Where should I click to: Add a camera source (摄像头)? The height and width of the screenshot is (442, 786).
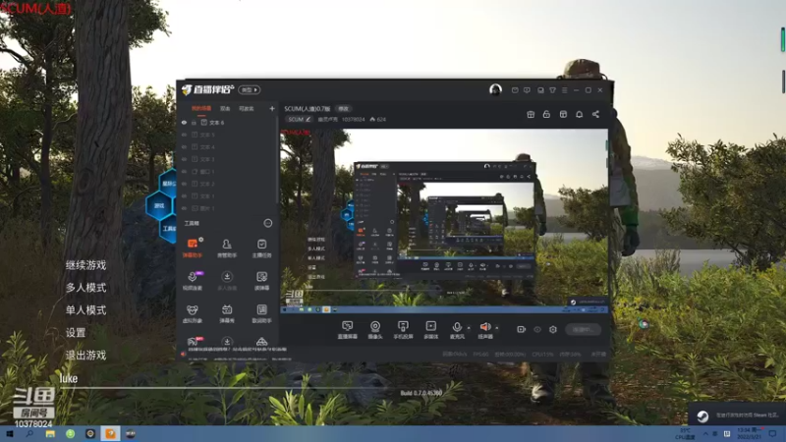[x=375, y=330]
